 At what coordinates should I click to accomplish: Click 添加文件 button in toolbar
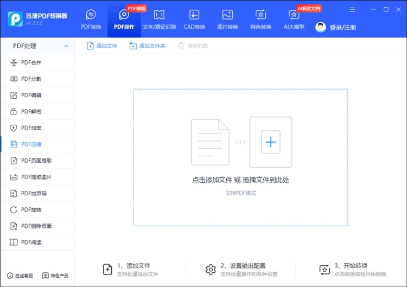click(x=102, y=46)
